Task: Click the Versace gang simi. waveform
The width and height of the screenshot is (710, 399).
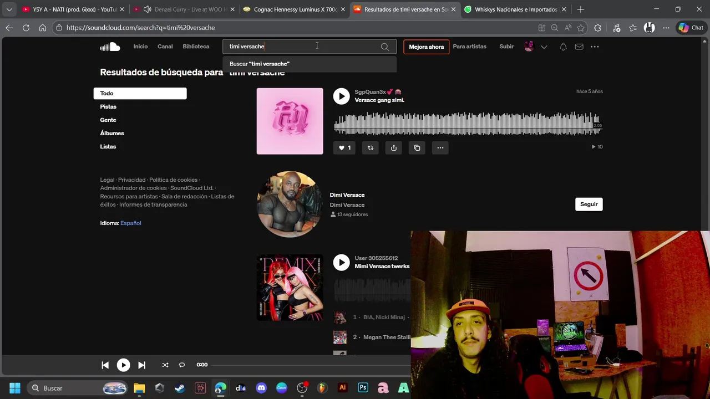Action: [x=468, y=124]
